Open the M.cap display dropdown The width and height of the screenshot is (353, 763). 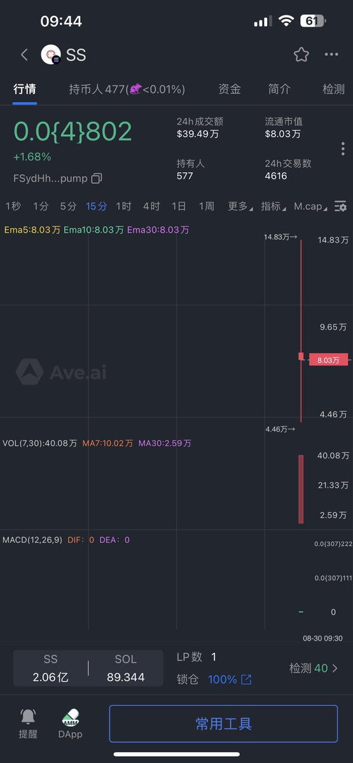click(x=311, y=206)
